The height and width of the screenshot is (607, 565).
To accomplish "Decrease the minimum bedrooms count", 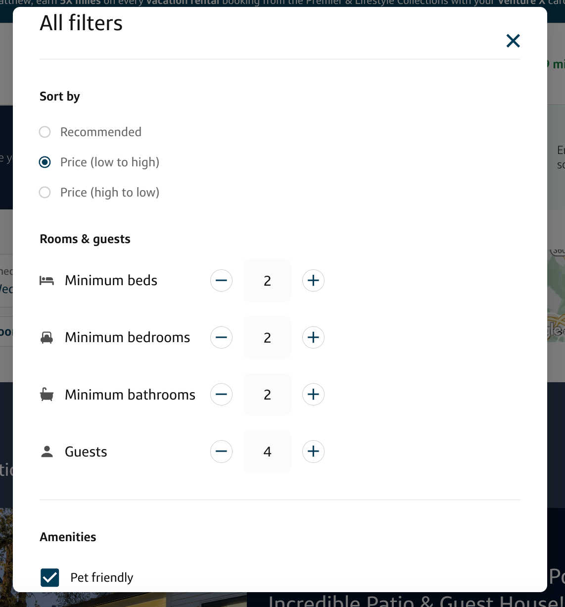I will pos(221,338).
